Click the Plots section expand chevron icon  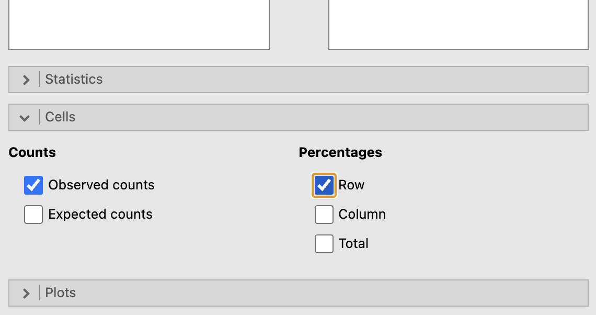(26, 293)
